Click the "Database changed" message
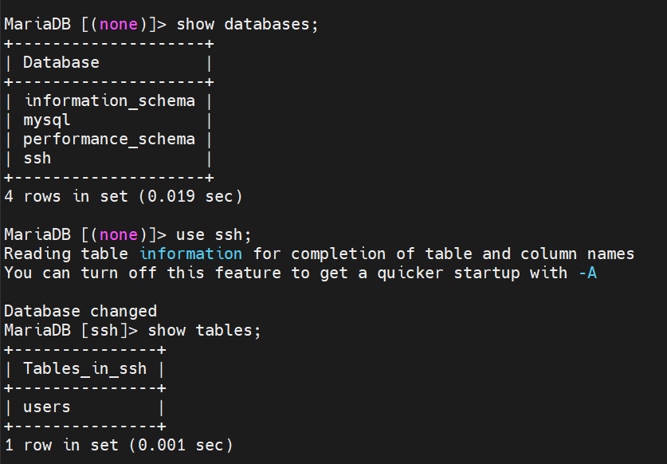Viewport: 667px width, 464px height. coord(80,311)
